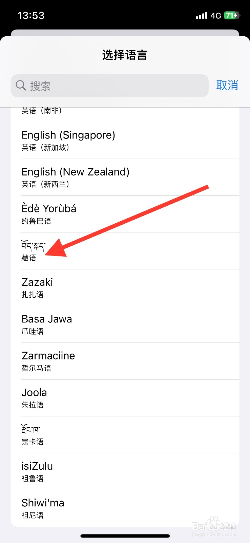
Task: Select Èdè Yorùbá language
Action: coord(125,214)
